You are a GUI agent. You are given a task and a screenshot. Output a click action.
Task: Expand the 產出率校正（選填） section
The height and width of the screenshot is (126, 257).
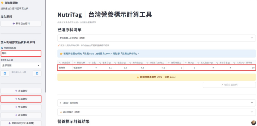tap(157, 112)
